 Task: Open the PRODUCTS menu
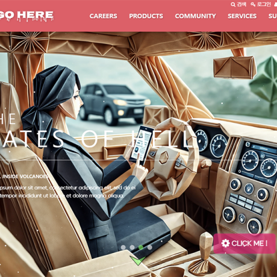click(146, 16)
